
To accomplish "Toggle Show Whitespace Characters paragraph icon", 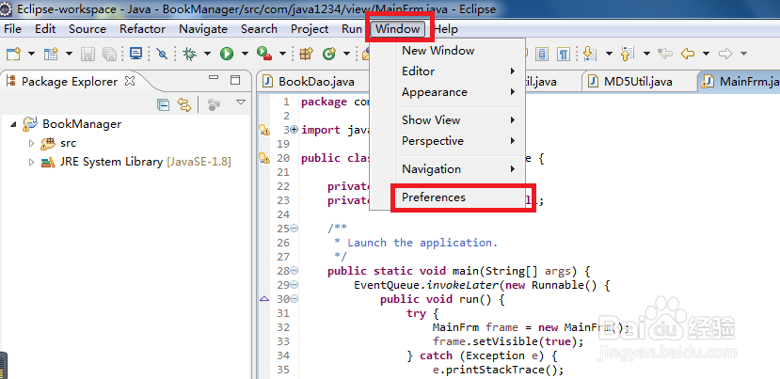I will point(563,54).
